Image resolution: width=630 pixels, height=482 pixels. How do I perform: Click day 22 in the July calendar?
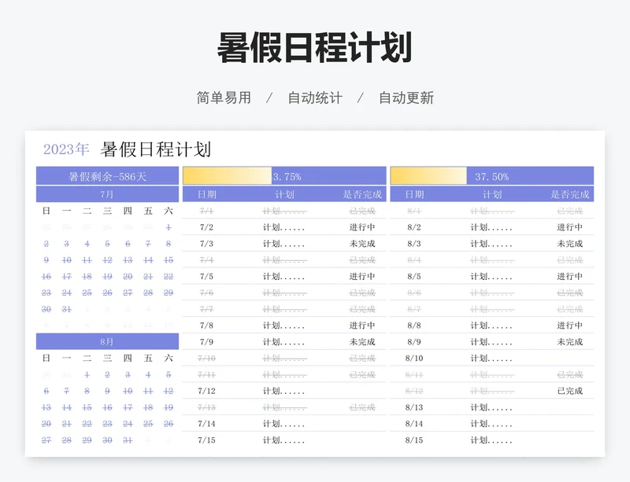click(169, 277)
